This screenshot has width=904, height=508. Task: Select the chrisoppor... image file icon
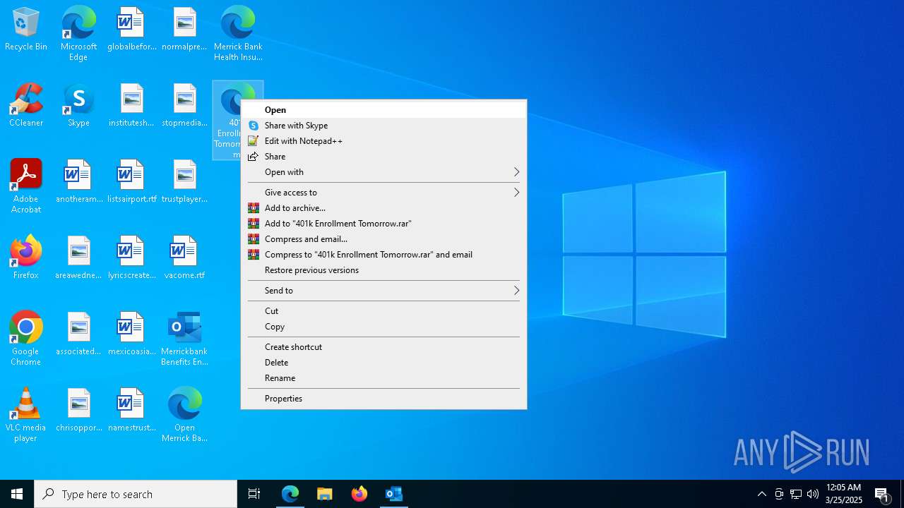[78, 411]
